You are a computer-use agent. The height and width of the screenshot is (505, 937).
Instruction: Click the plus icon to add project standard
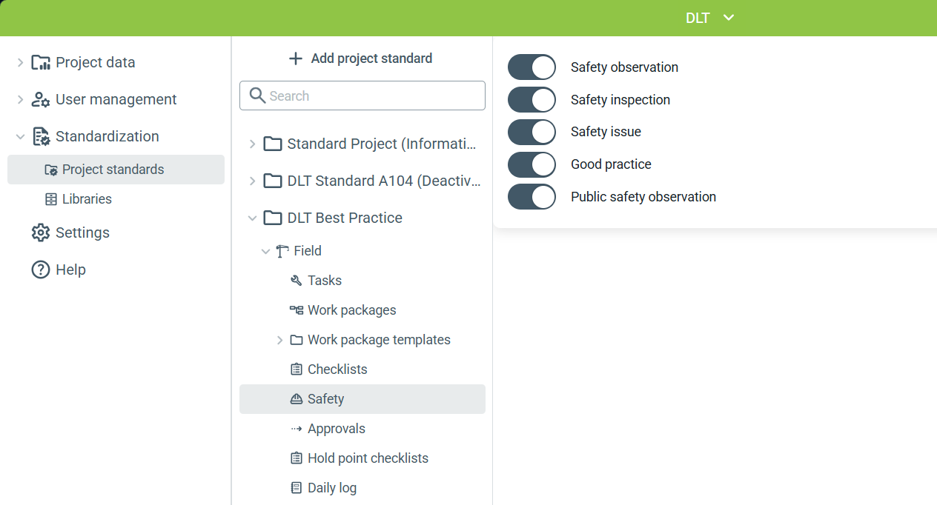point(296,58)
